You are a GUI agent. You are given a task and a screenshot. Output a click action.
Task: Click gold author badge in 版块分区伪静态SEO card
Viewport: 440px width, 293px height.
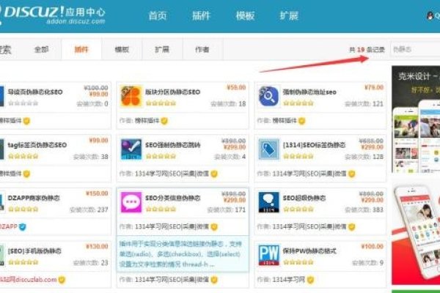(164, 121)
